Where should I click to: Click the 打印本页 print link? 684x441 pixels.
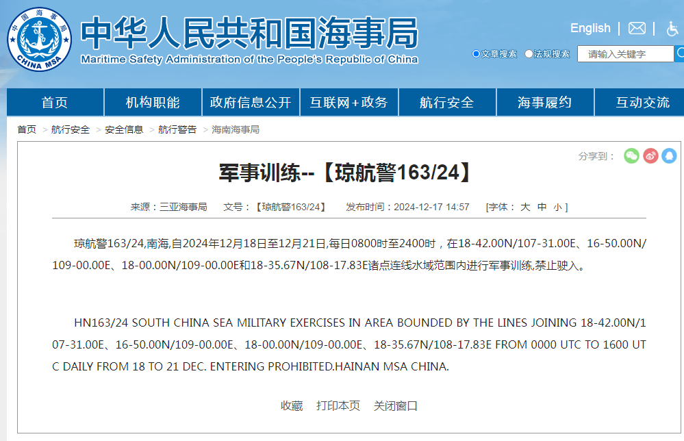[338, 405]
